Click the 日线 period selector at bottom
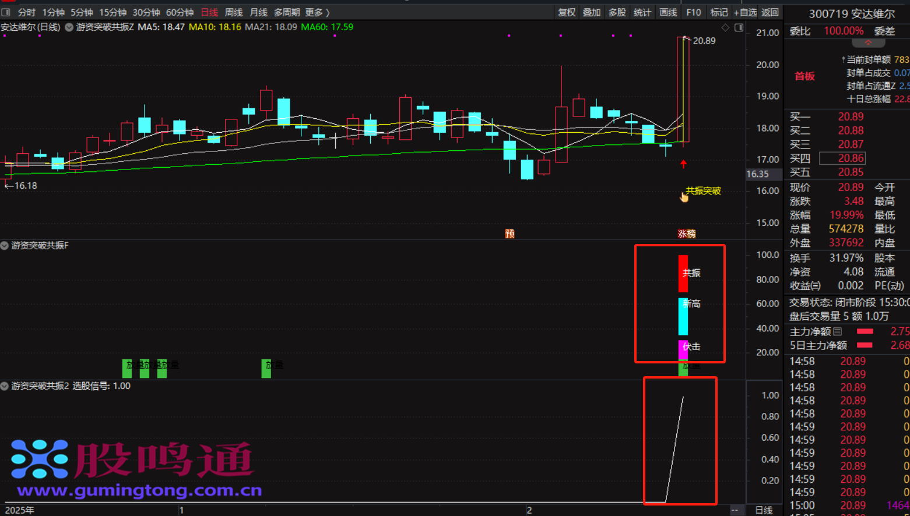The width and height of the screenshot is (910, 516). (764, 510)
